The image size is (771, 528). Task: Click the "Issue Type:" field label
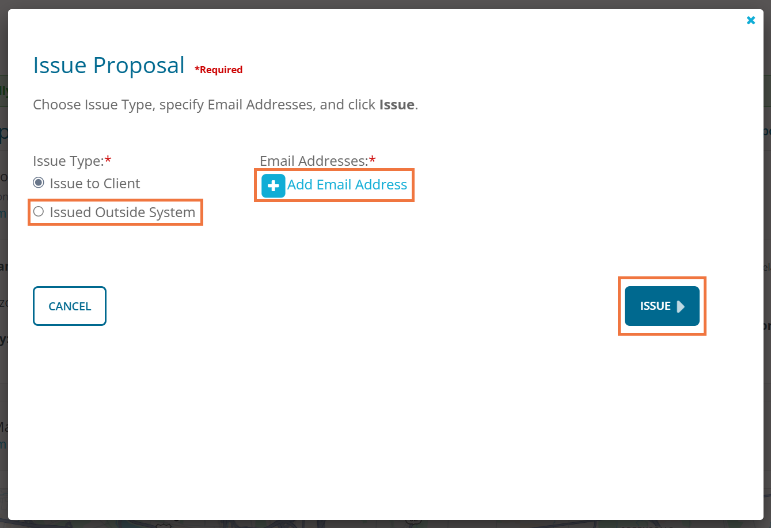68,161
